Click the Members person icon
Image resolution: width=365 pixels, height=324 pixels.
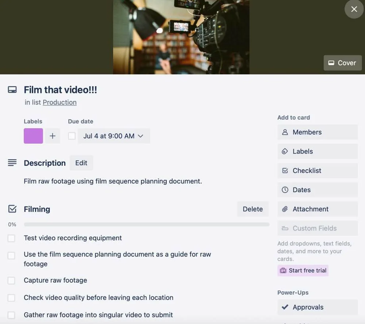(x=285, y=132)
